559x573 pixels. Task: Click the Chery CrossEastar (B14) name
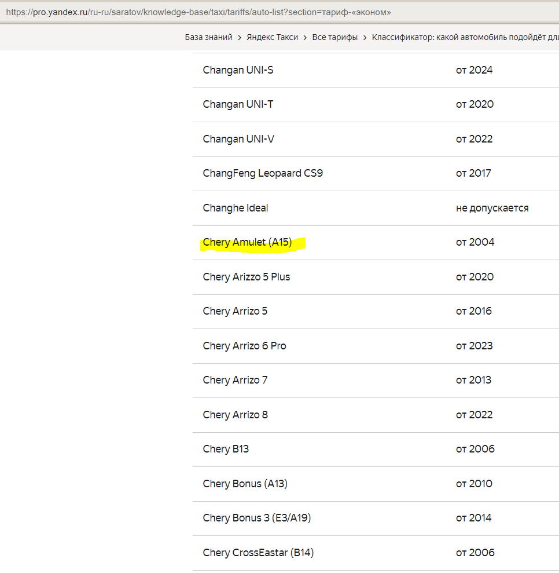coord(258,553)
